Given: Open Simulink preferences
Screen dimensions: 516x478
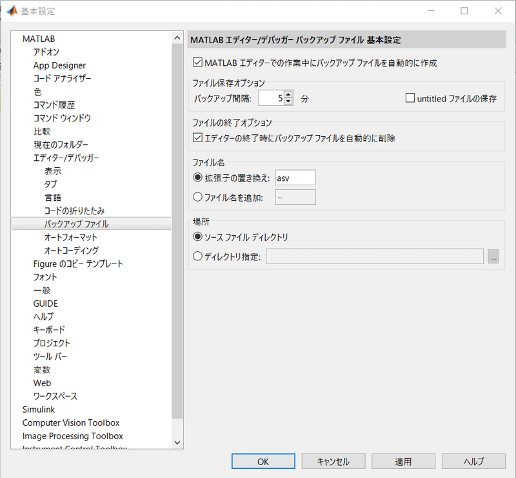Looking at the screenshot, I should click(x=39, y=409).
